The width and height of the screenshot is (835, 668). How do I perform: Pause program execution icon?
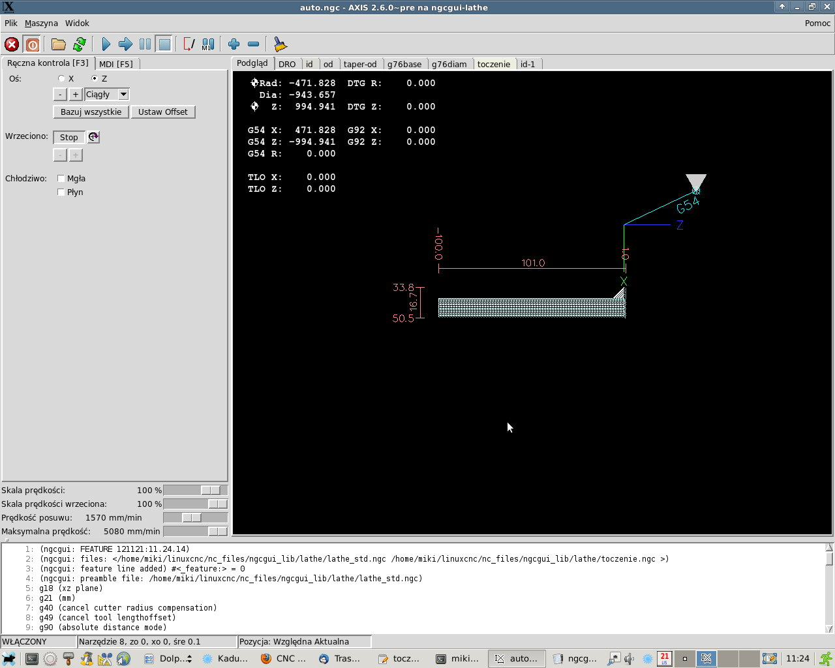(145, 44)
